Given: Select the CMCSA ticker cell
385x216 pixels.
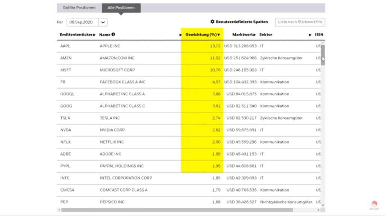Looking at the screenshot, I should (67, 190).
